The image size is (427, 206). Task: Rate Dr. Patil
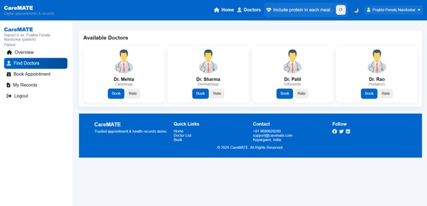(301, 94)
